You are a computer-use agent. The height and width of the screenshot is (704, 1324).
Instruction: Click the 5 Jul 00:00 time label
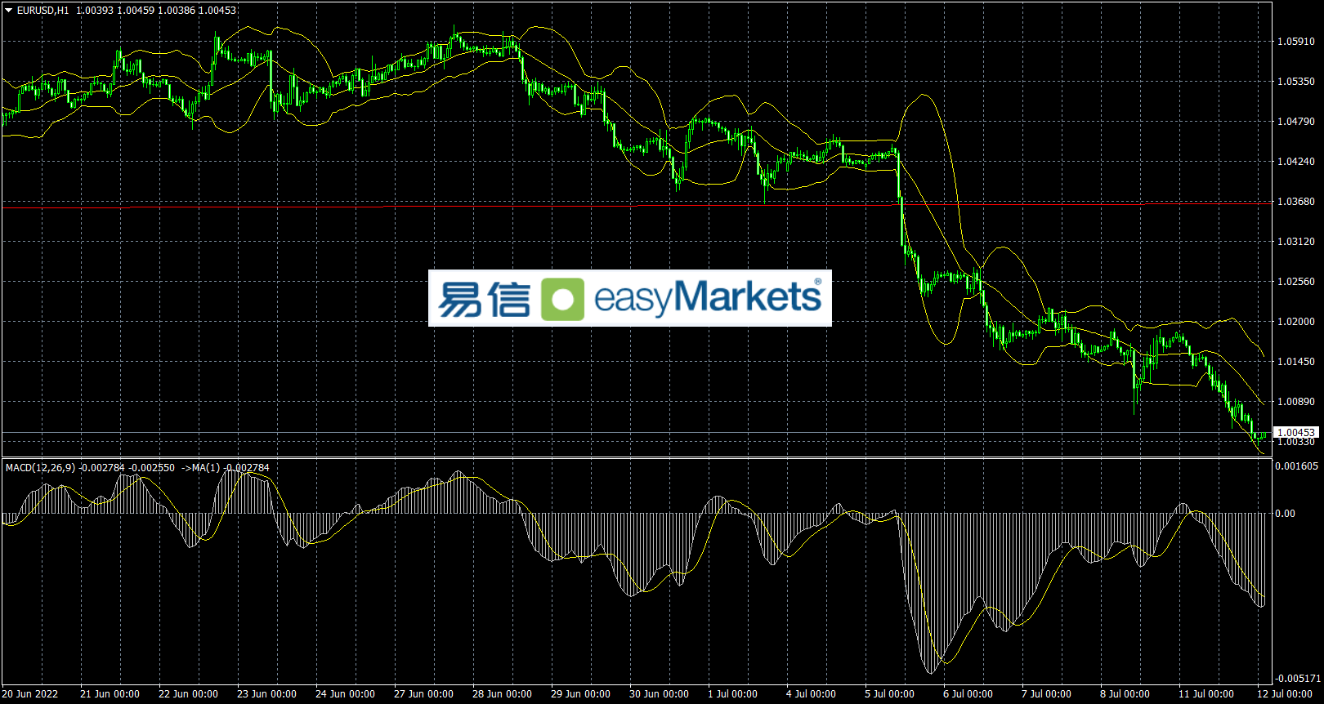tap(889, 694)
